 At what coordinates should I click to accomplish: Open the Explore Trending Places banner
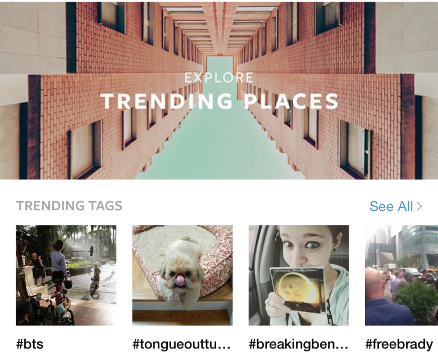click(x=219, y=90)
